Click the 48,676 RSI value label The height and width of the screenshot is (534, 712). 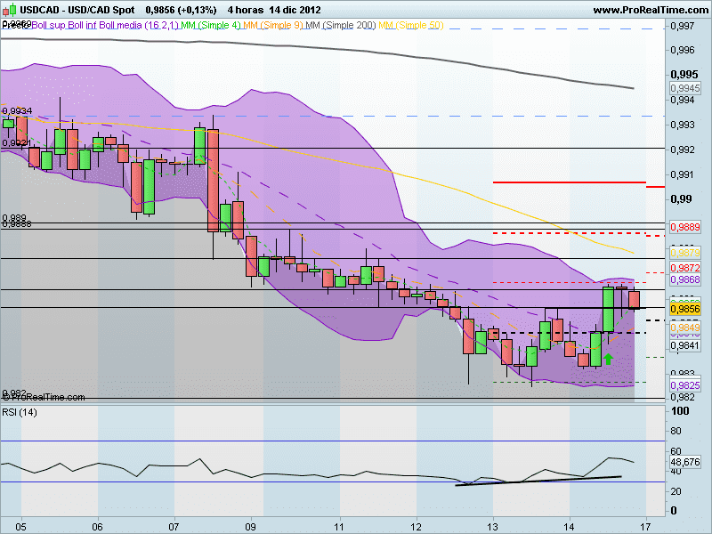click(684, 464)
